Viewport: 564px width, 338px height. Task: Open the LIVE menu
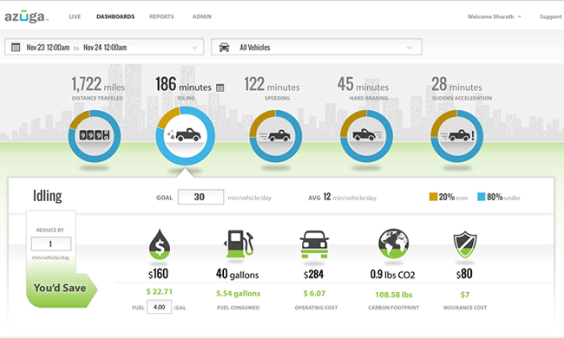75,16
